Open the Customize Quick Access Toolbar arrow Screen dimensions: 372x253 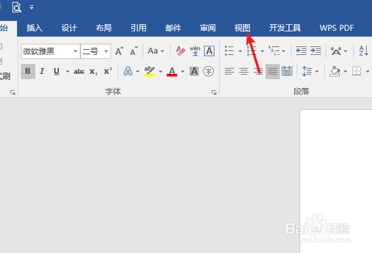click(31, 7)
